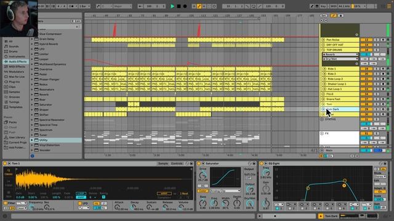
Task: Unfold the Snare Fast track
Action: [x=323, y=99]
